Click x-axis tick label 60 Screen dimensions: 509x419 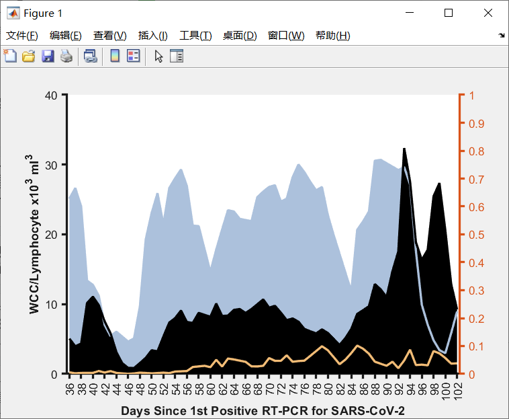pyautogui.click(x=211, y=389)
